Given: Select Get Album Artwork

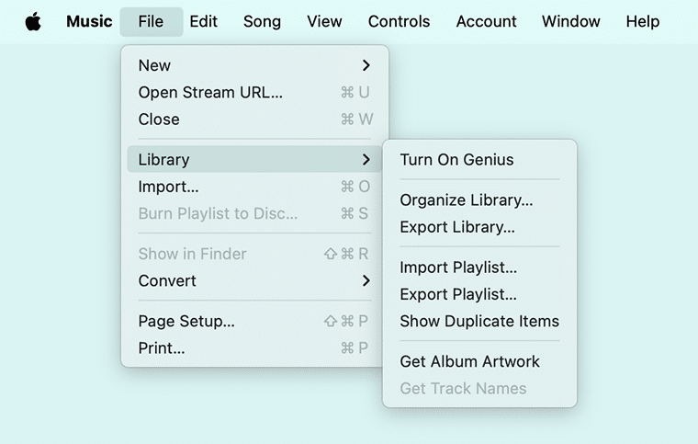Looking at the screenshot, I should click(479, 361).
